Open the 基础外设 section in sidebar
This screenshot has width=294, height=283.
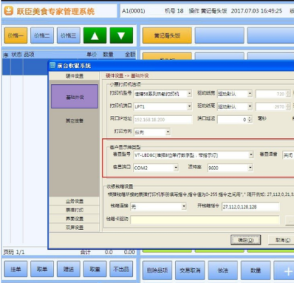(x=74, y=96)
